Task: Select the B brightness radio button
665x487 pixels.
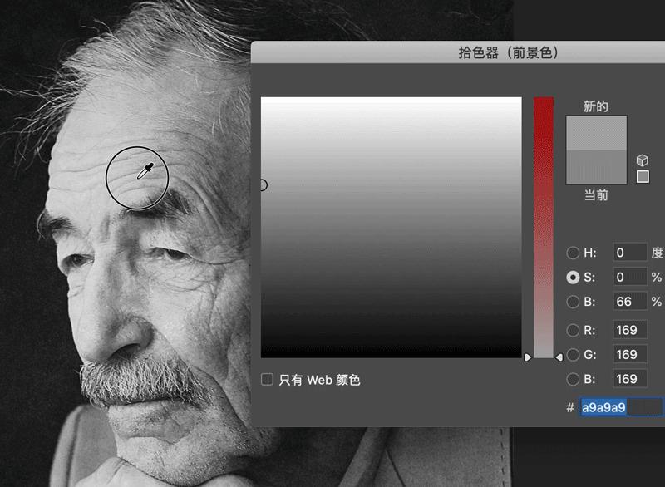Action: coord(573,301)
